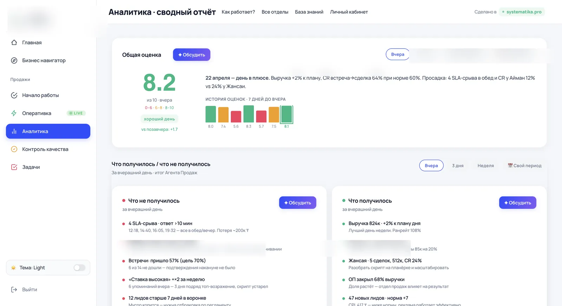Image resolution: width=562 pixels, height=306 pixels.
Task: Click Жансая · 5 сделок, 512к, CR 24%
Action: point(385,261)
